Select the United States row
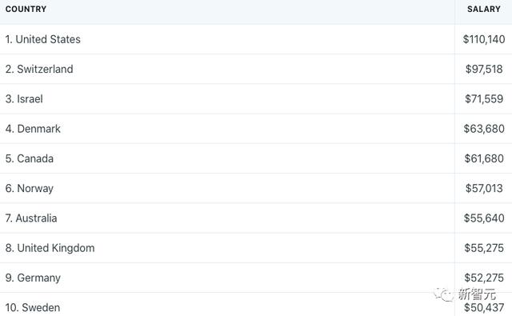 [256, 39]
